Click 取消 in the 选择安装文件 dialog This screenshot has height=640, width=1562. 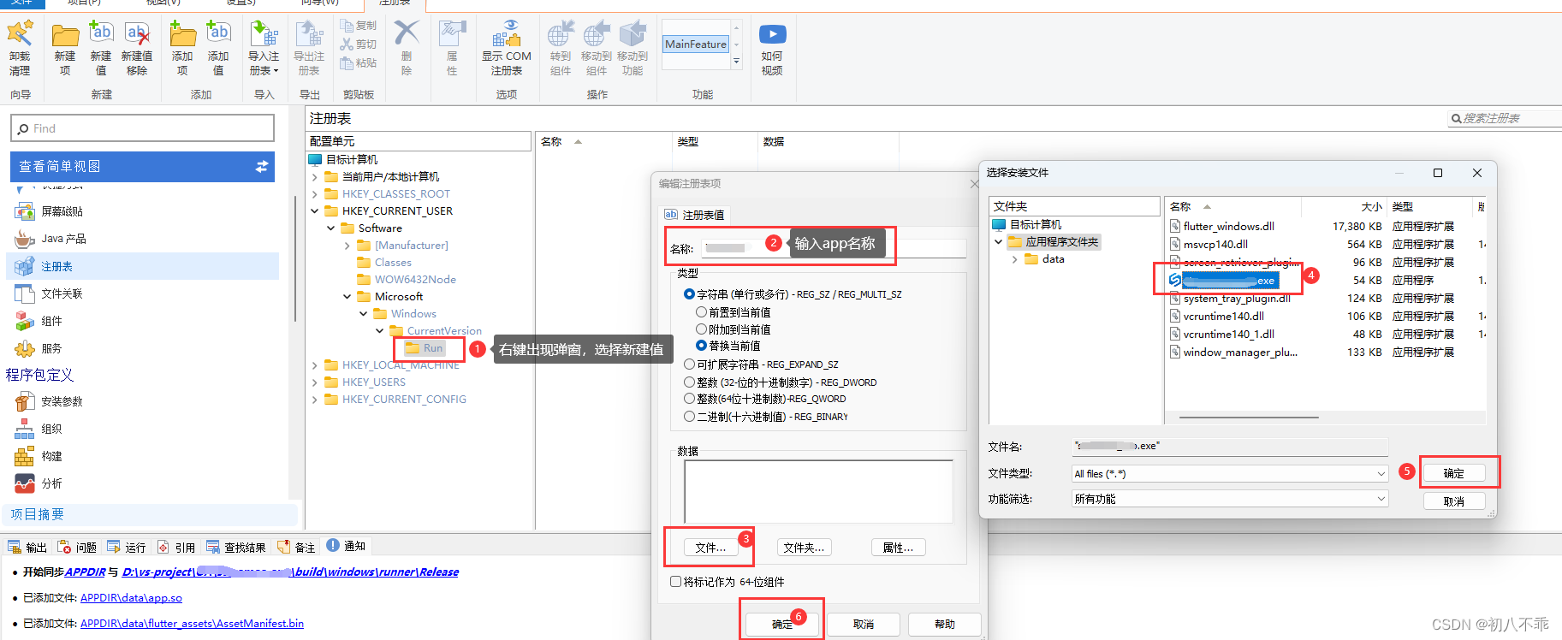coord(1453,501)
